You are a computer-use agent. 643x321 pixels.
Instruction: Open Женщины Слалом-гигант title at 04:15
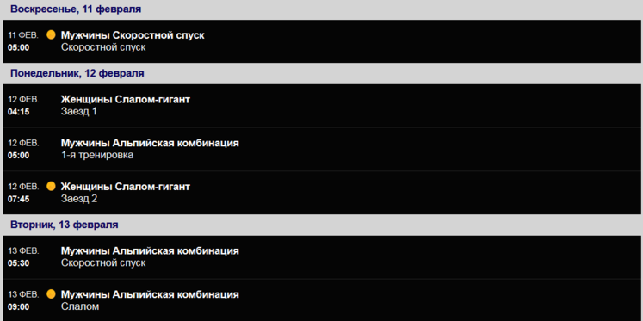(126, 99)
